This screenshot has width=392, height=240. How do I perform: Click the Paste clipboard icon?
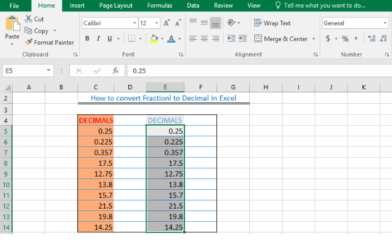pyautogui.click(x=12, y=24)
